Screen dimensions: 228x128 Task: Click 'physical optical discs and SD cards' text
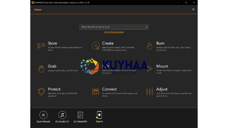tap(63, 70)
